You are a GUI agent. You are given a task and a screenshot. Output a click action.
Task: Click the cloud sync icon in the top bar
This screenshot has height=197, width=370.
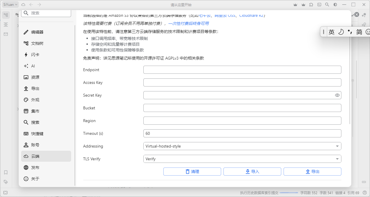[23, 5]
